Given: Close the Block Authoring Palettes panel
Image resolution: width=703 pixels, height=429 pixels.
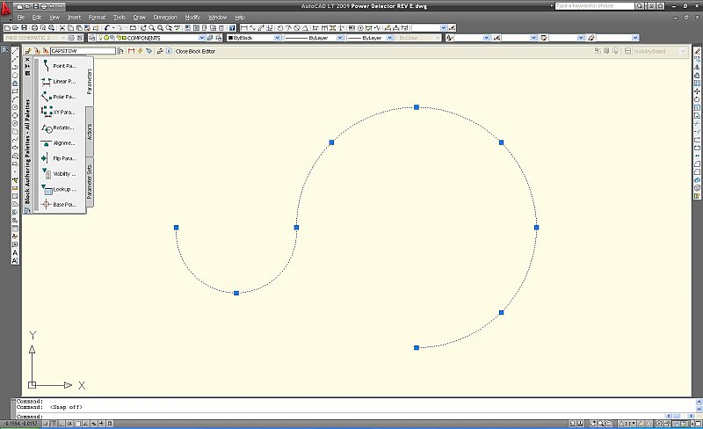Looking at the screenshot, I should tap(27, 59).
